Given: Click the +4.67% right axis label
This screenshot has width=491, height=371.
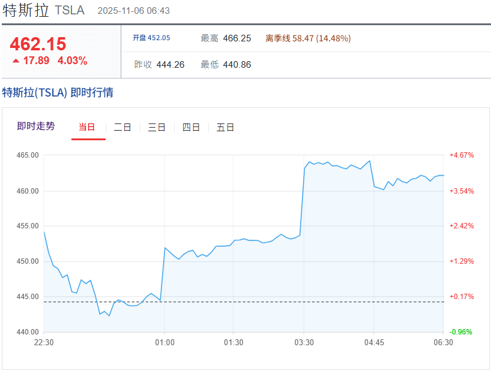Looking at the screenshot, I should (x=462, y=155).
